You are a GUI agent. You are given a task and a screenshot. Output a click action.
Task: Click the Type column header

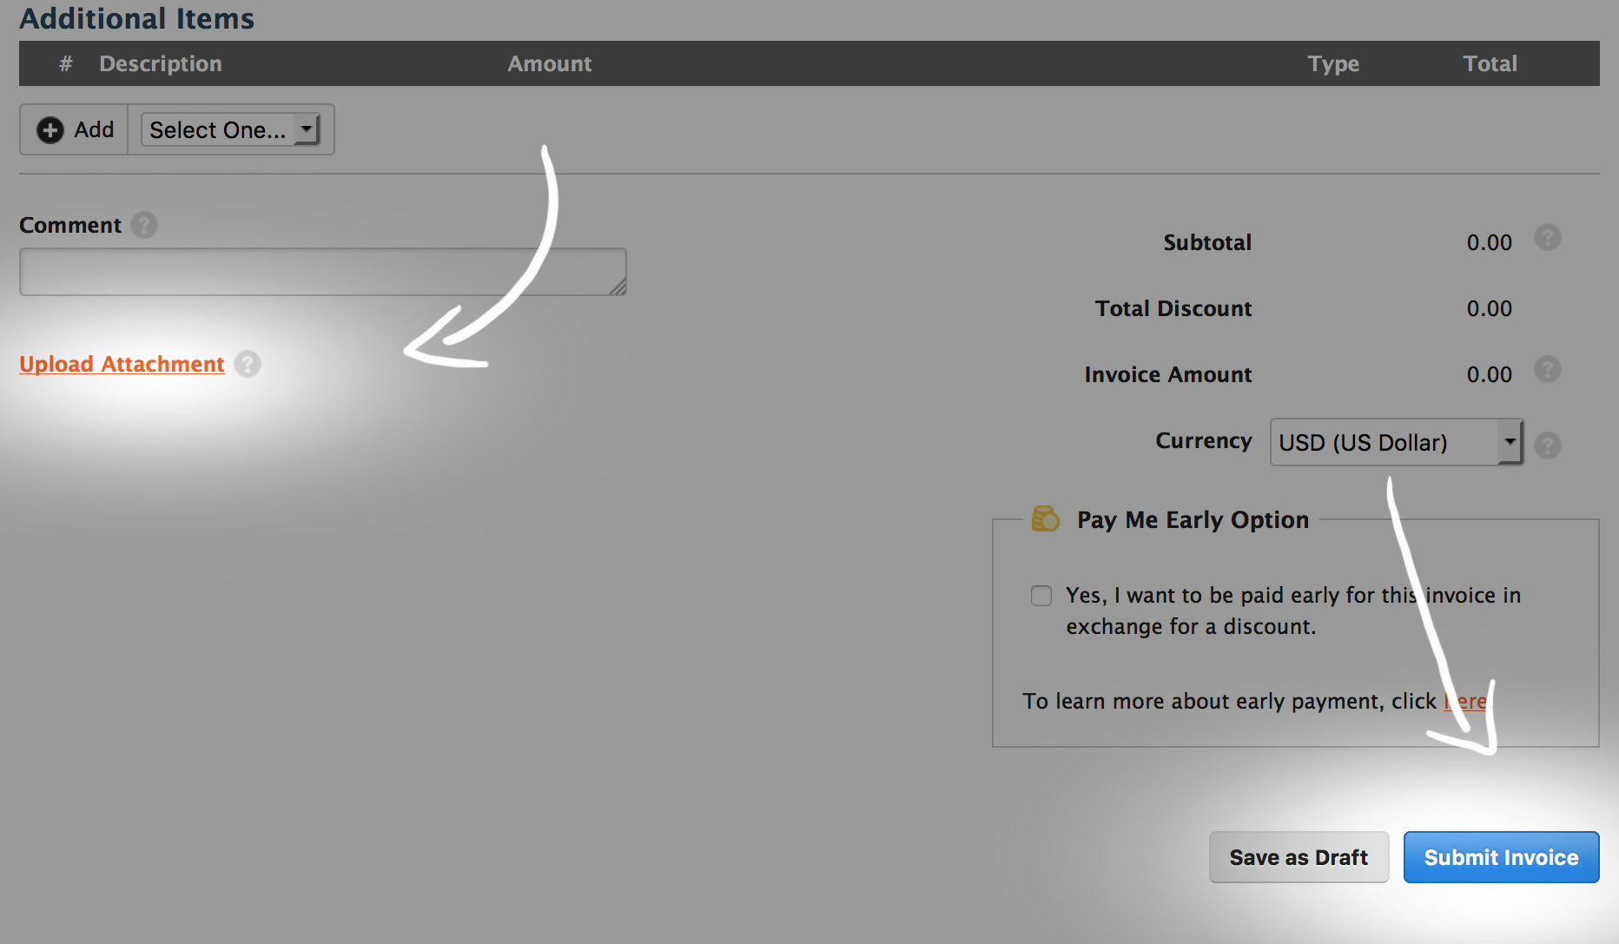[x=1334, y=63]
